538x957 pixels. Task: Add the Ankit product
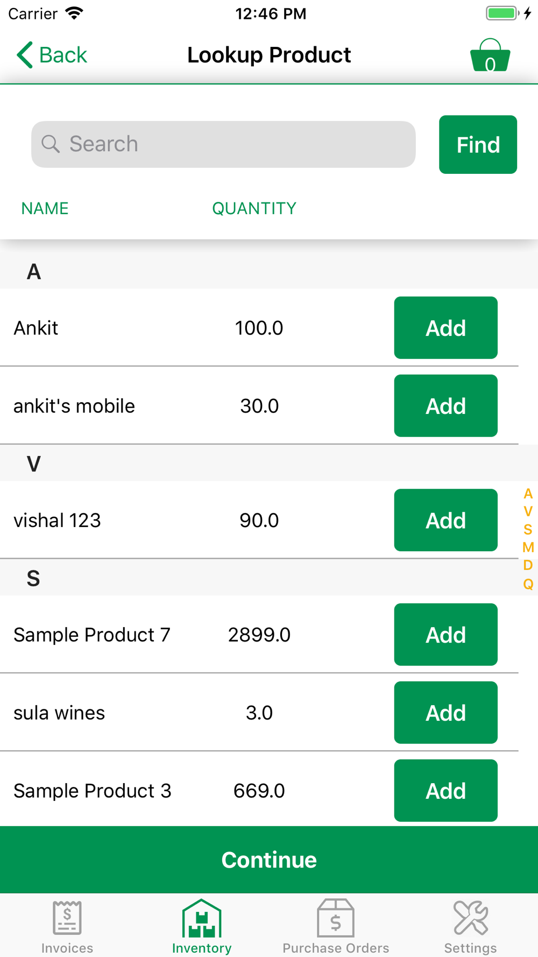[445, 328]
